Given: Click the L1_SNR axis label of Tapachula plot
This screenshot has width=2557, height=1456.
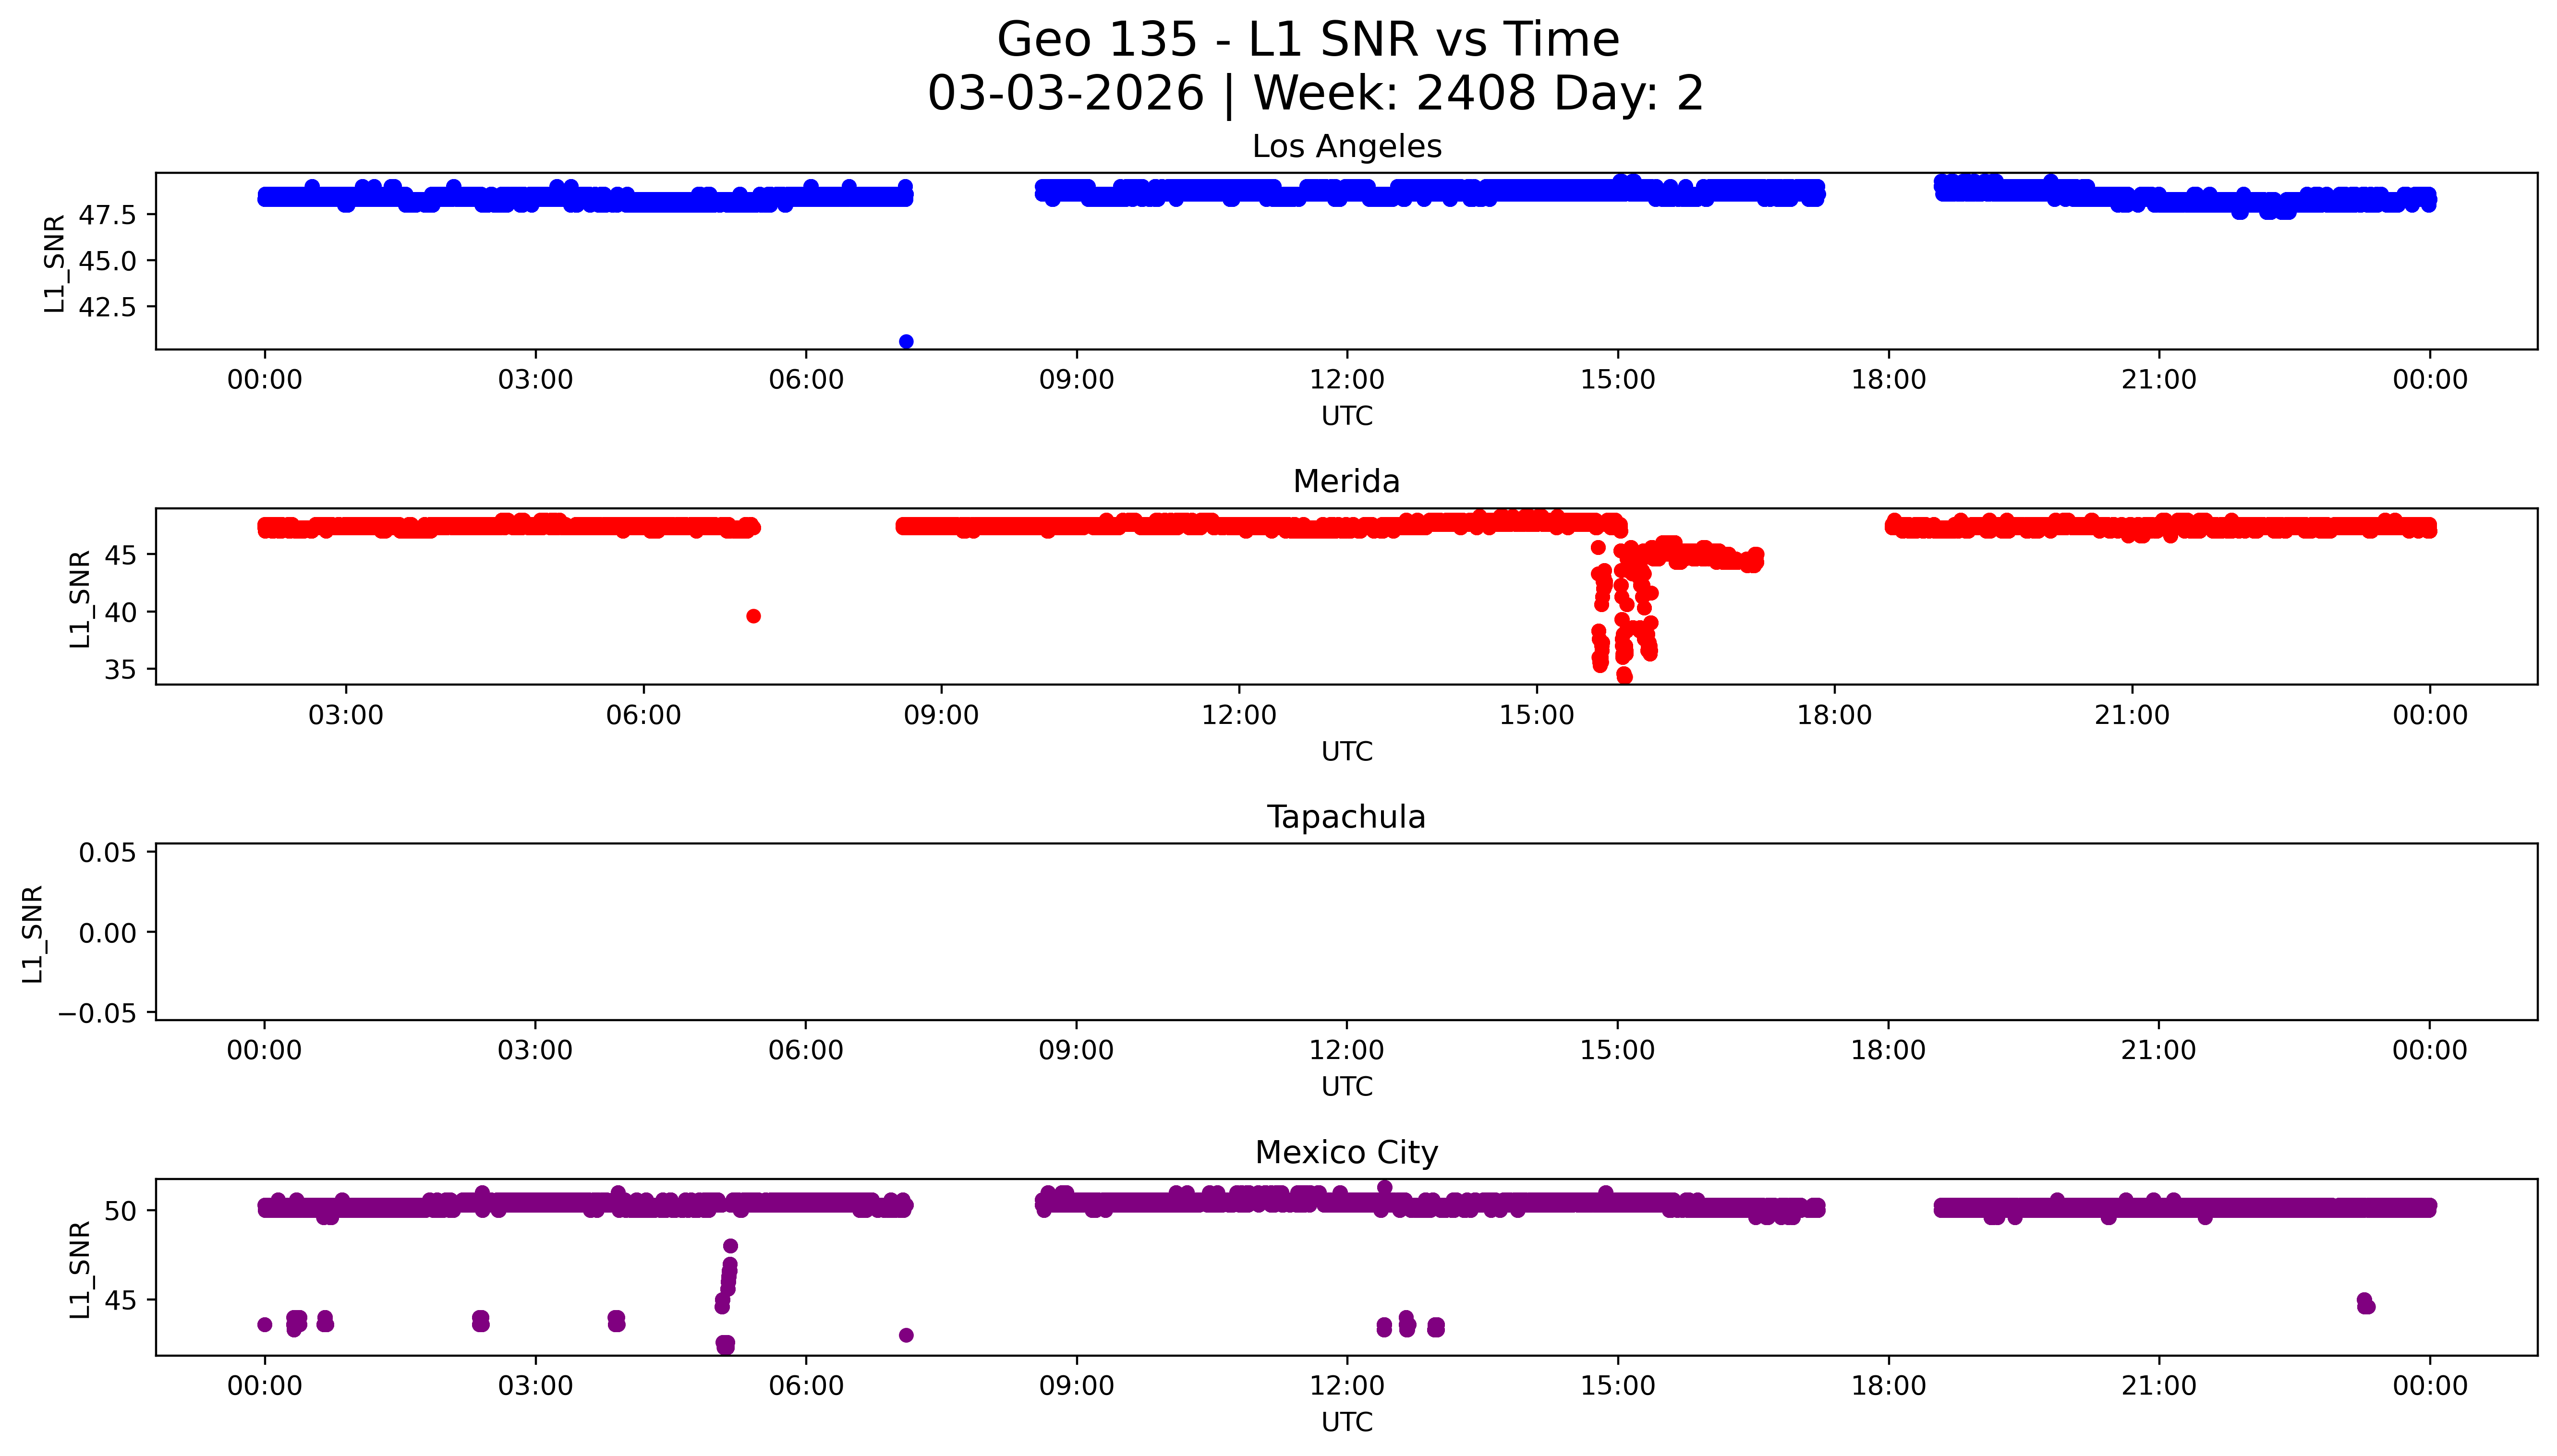Looking at the screenshot, I should click(x=33, y=933).
